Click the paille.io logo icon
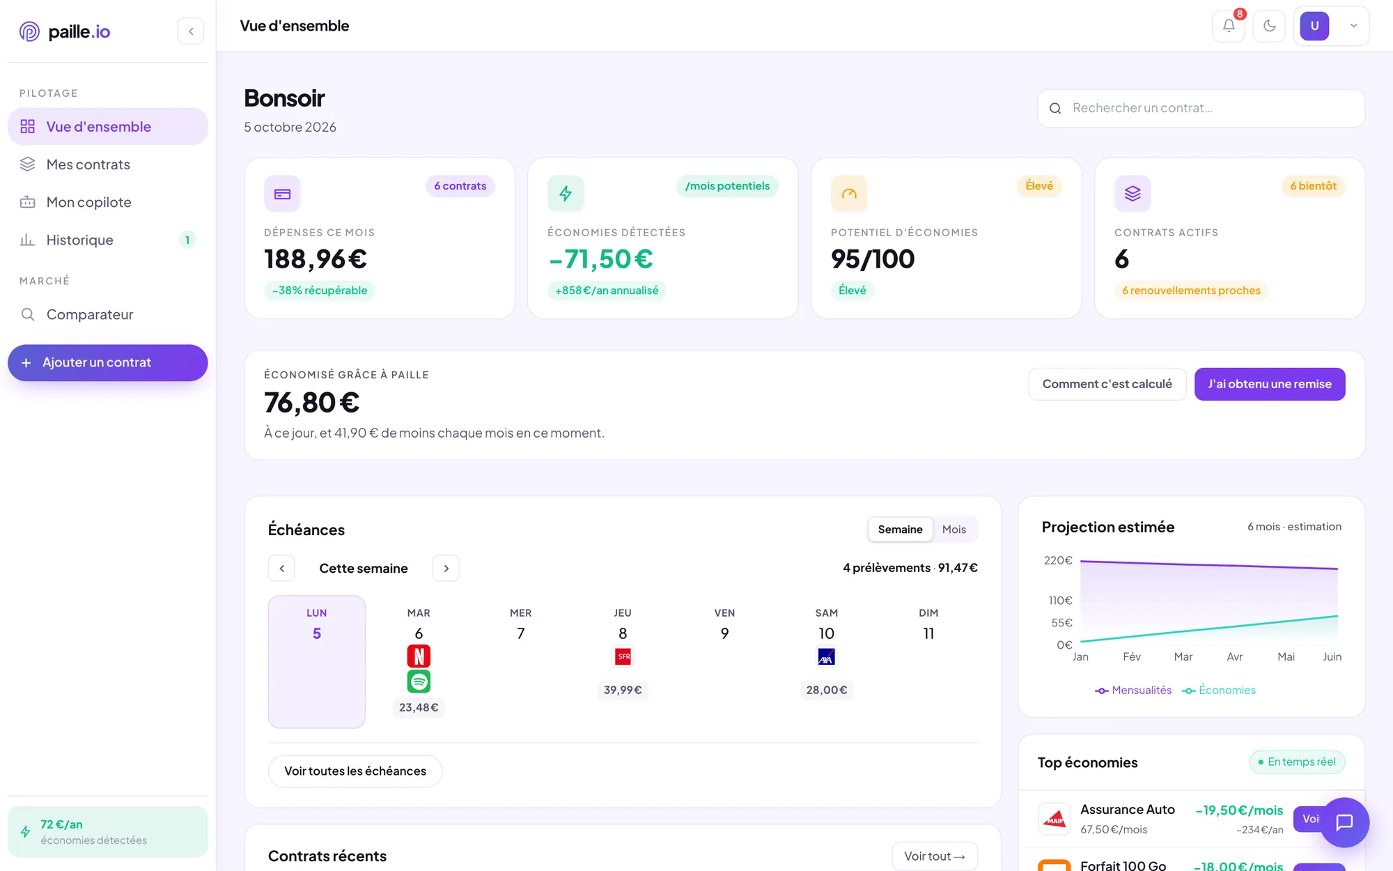 [29, 31]
